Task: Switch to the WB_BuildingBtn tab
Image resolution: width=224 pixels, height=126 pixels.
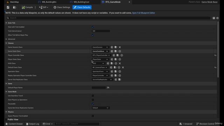Action: coord(49,2)
